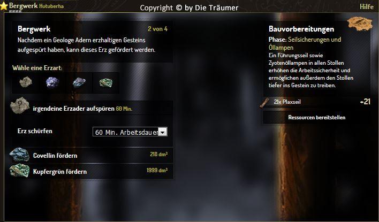Open the 60 Min. Arbeitsdauer dropdown

tap(130, 132)
